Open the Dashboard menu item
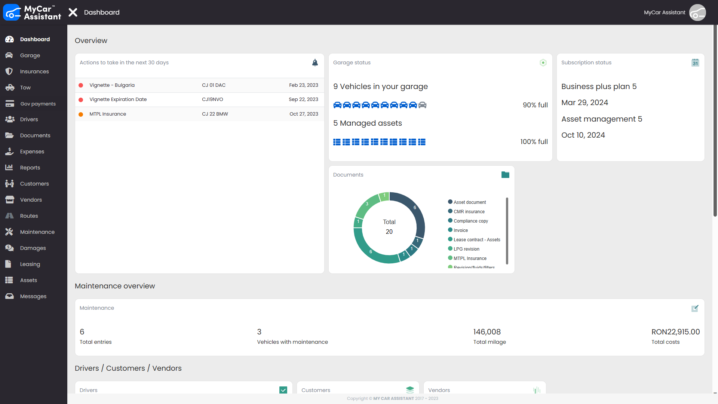This screenshot has height=404, width=718. 34,39
